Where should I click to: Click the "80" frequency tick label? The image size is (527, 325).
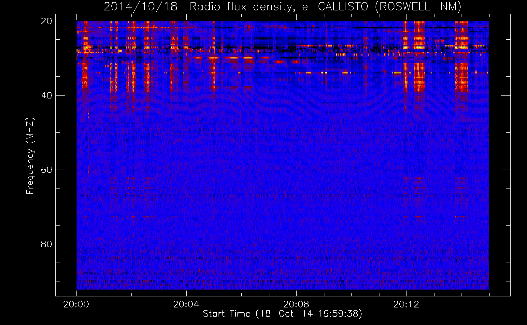[x=46, y=244]
